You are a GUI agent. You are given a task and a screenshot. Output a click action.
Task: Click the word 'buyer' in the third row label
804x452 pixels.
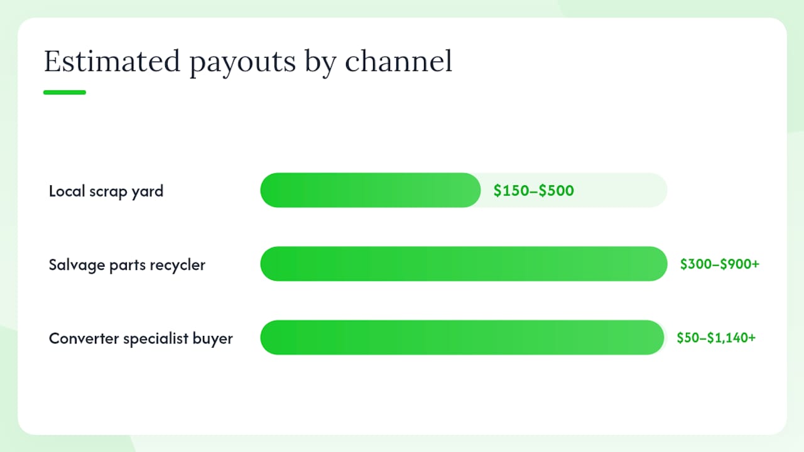[x=214, y=339]
